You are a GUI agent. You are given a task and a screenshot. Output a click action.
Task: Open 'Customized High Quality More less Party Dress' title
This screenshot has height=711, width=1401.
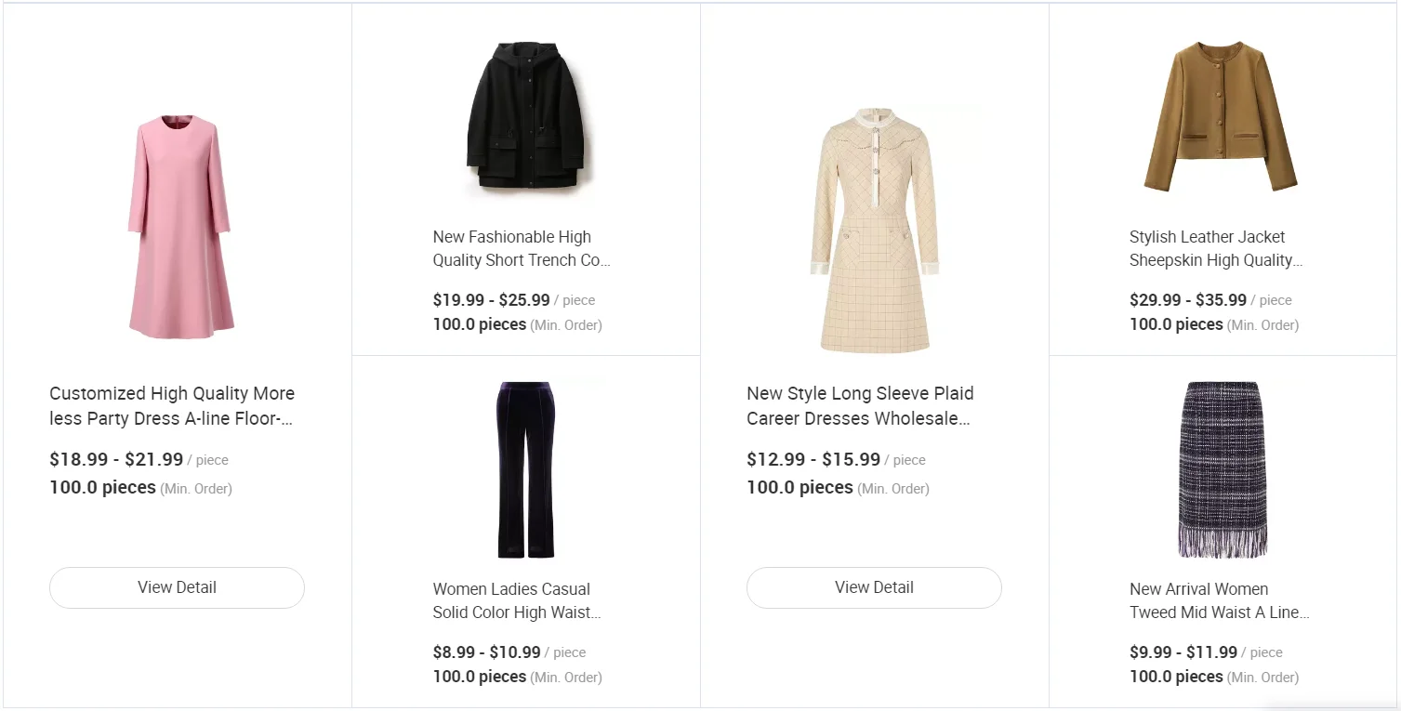(x=172, y=406)
